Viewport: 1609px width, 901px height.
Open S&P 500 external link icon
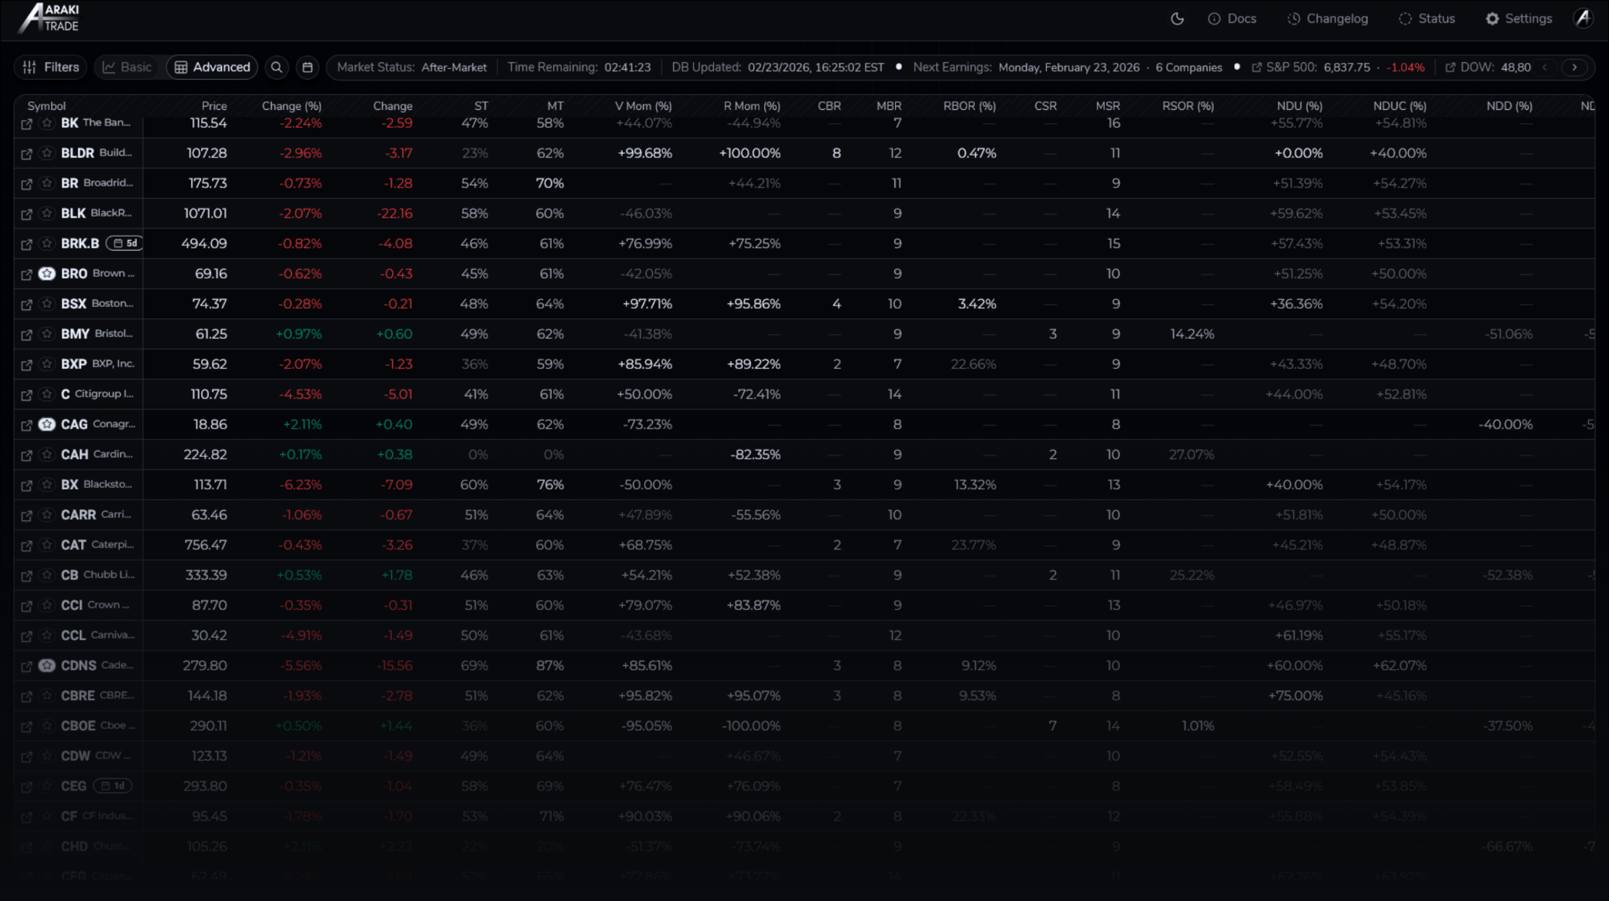(x=1256, y=68)
